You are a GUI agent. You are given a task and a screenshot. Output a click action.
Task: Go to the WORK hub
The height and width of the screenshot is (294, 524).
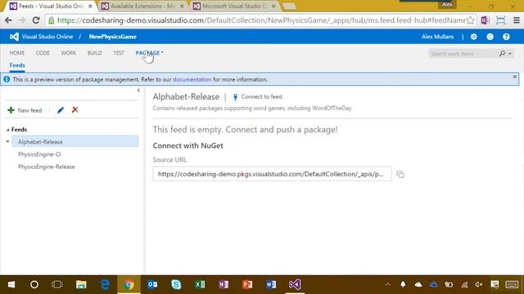click(x=69, y=53)
